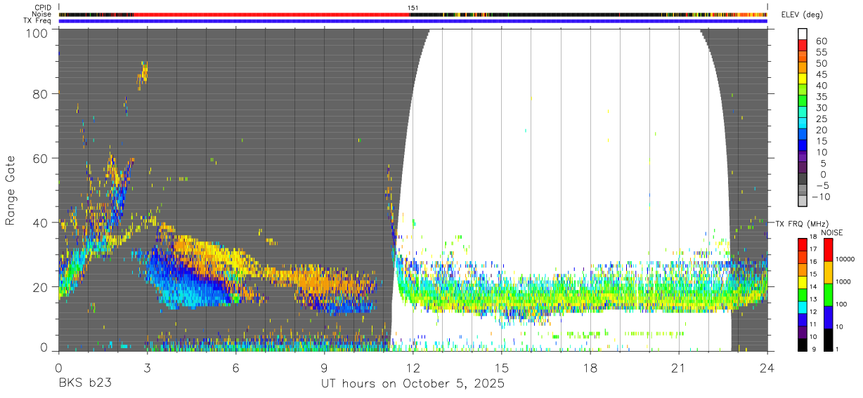Click UT hour tick label 12
Screen dimensions: 863x398
[413, 366]
